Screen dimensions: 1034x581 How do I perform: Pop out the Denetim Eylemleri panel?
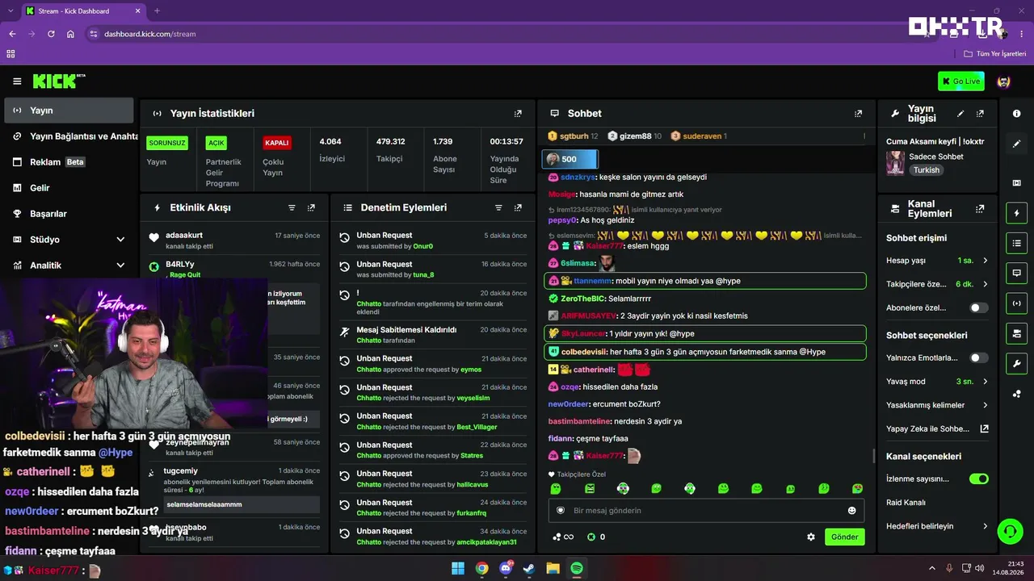point(518,207)
